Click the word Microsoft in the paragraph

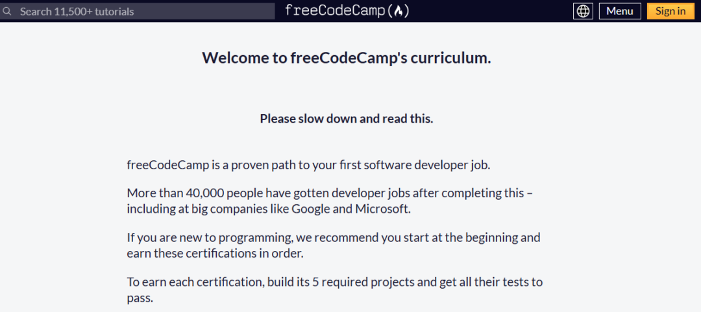pyautogui.click(x=383, y=209)
